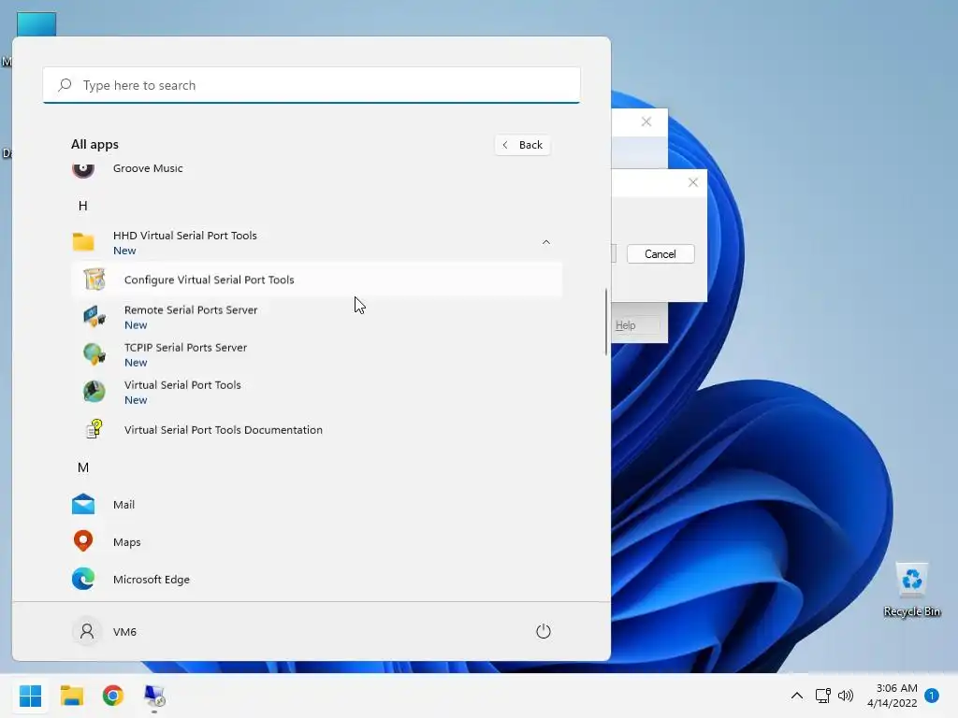Click Cancel in the background dialog
The width and height of the screenshot is (958, 718).
[x=660, y=254]
